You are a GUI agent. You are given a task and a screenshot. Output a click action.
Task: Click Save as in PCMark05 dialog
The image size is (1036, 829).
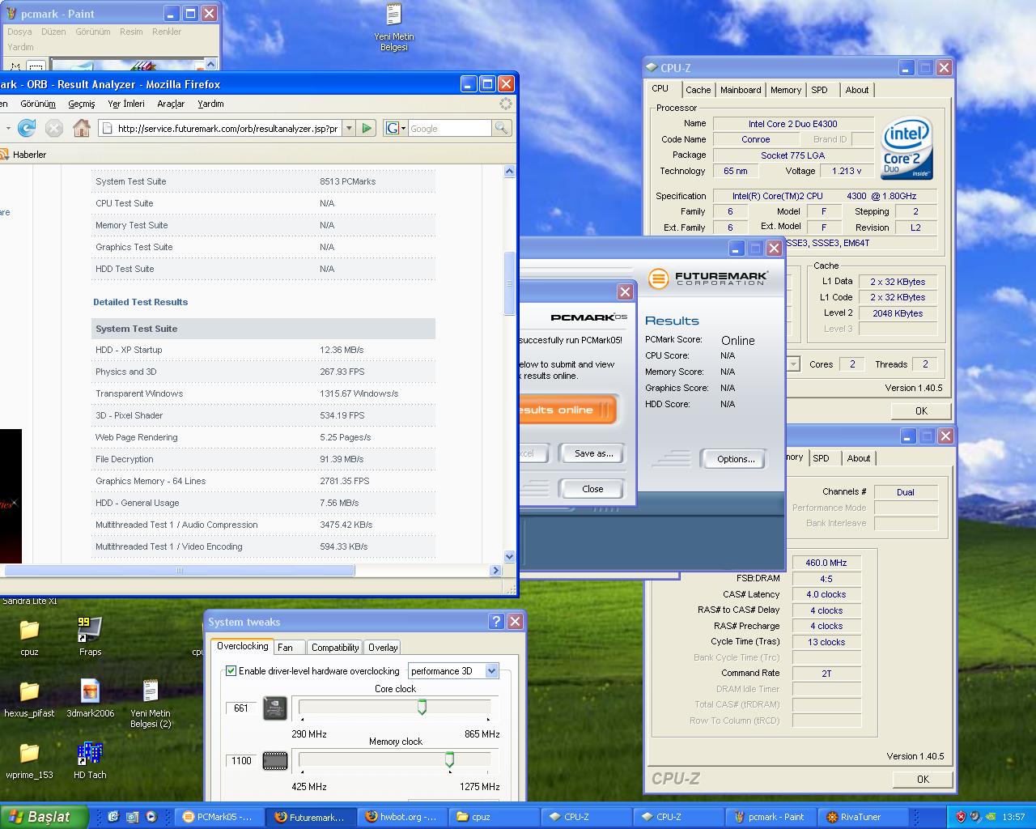click(593, 453)
